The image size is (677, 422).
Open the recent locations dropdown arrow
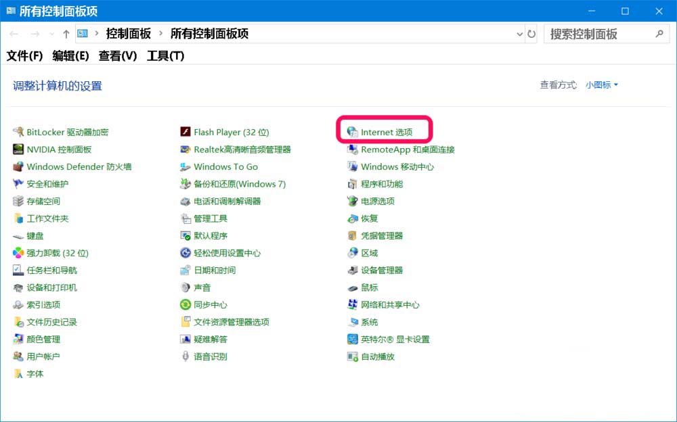tap(52, 34)
